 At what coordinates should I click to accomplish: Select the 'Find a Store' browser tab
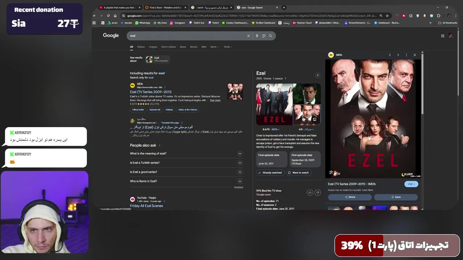165,8
